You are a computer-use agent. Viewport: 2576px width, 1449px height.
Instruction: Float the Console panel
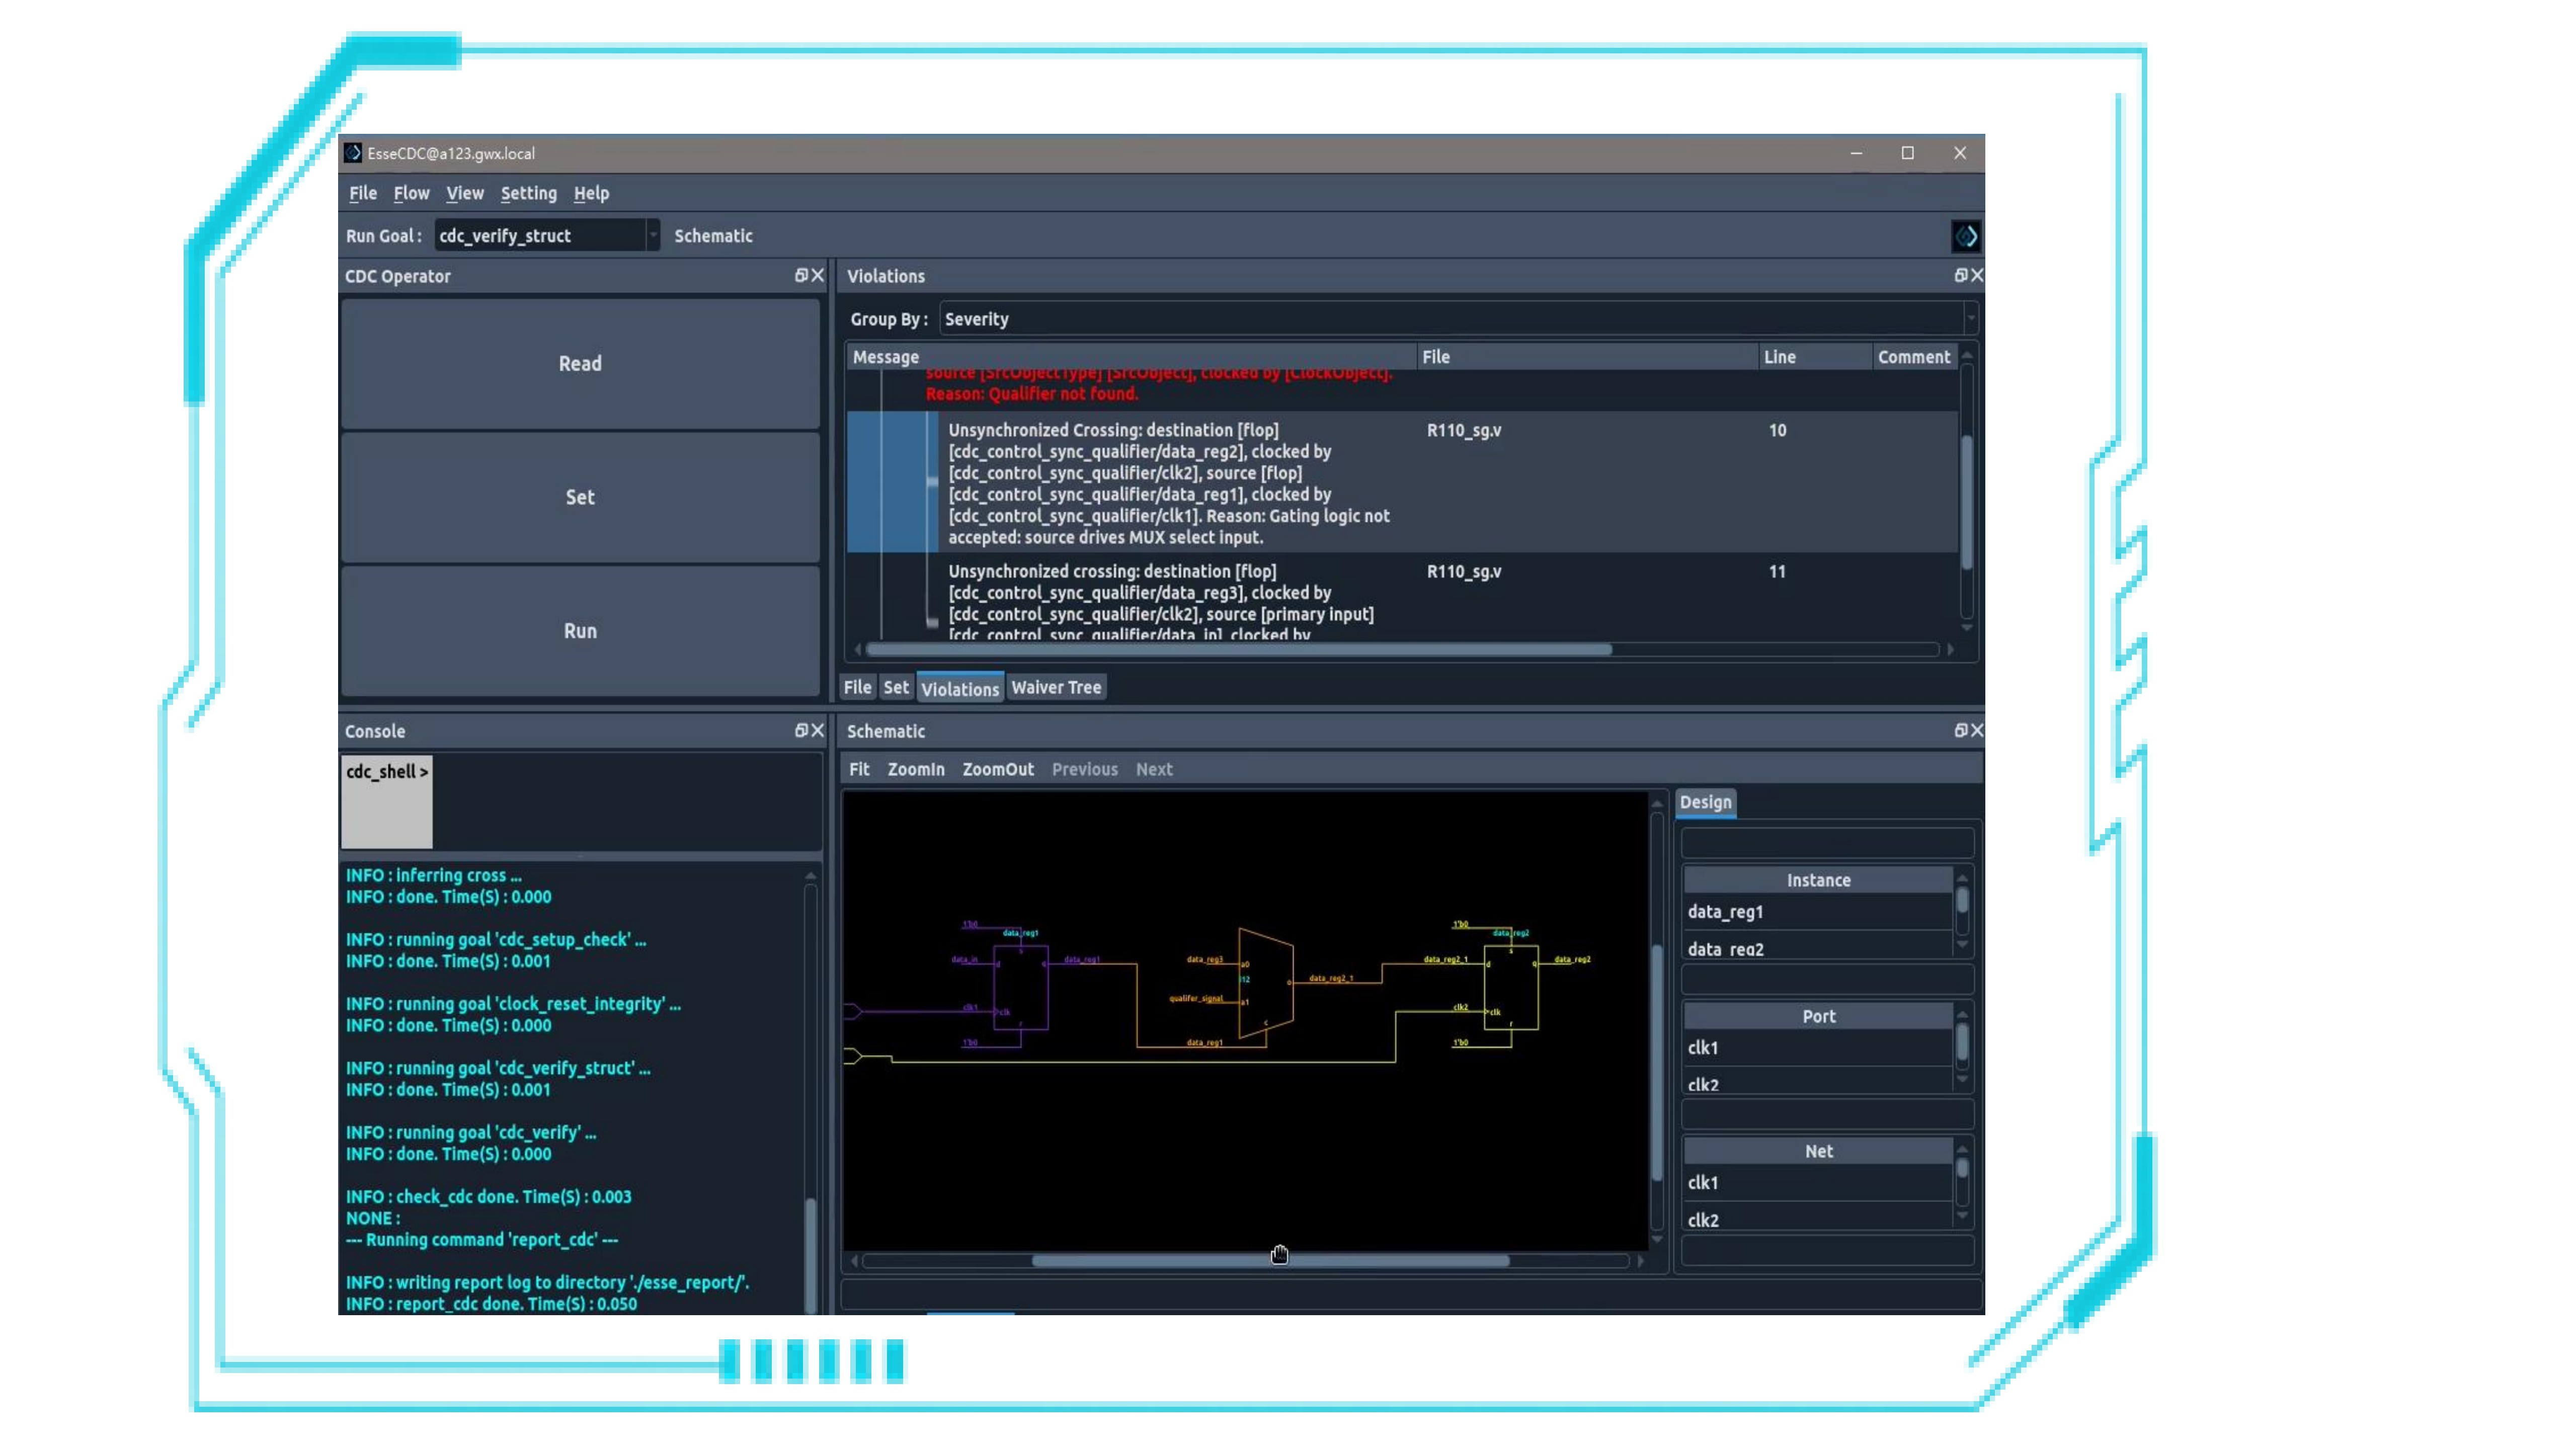click(800, 730)
